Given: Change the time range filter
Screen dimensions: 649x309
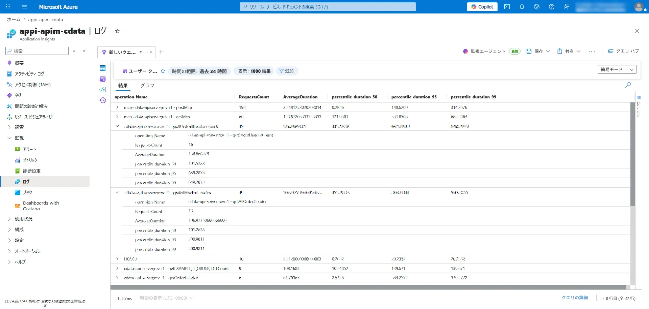Looking at the screenshot, I should tap(199, 71).
